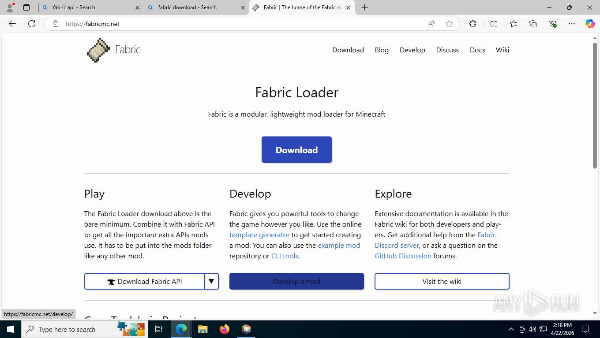Click the Visit the wiki button

tap(442, 281)
